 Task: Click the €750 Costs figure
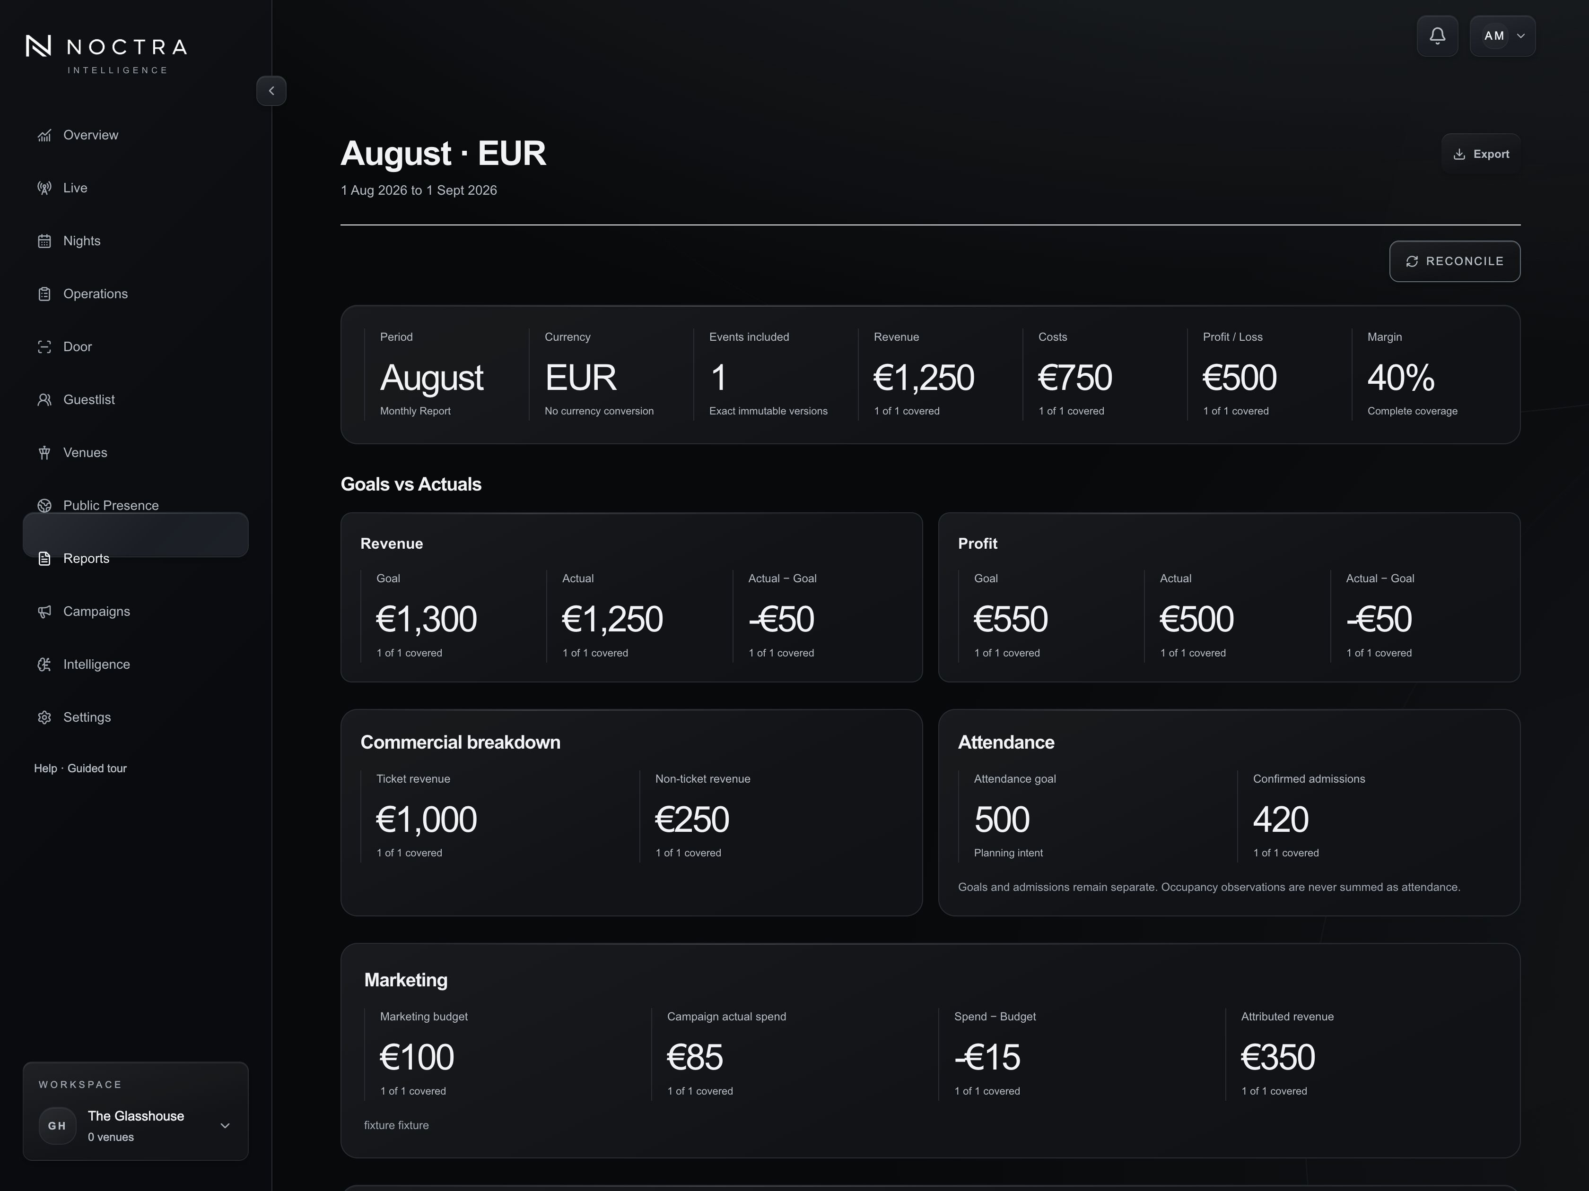coord(1074,378)
